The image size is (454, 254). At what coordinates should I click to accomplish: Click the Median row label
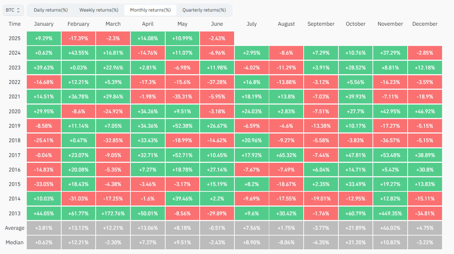(15, 242)
